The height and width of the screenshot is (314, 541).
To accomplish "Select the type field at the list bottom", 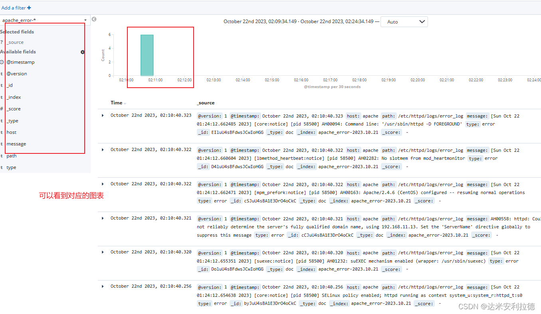I will (12, 167).
